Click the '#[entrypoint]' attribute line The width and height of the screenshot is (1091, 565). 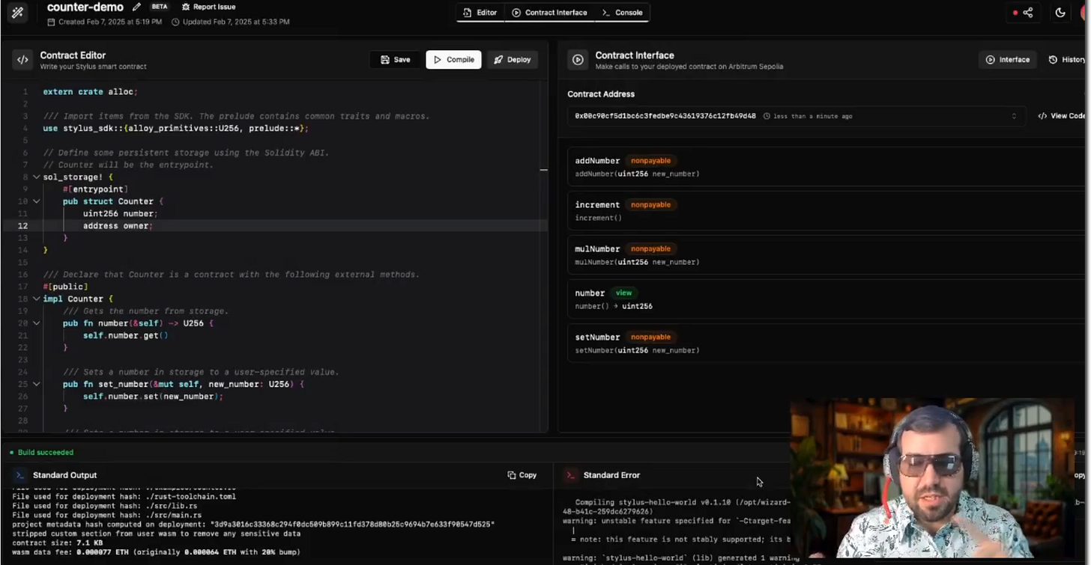click(x=96, y=189)
